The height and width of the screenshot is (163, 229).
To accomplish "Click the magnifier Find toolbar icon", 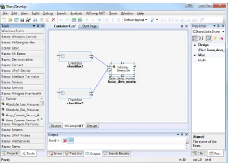I will 202,20.
